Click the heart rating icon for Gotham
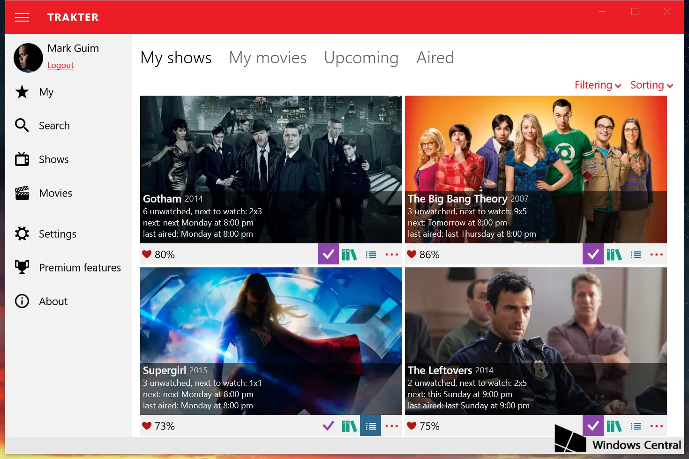 [x=147, y=254]
